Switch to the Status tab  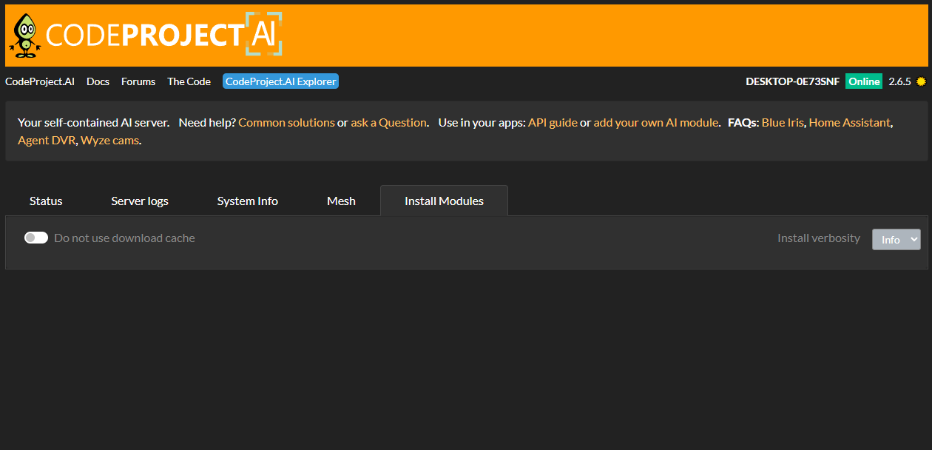[46, 201]
